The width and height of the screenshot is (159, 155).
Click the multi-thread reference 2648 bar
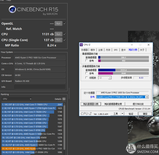coord(123,73)
